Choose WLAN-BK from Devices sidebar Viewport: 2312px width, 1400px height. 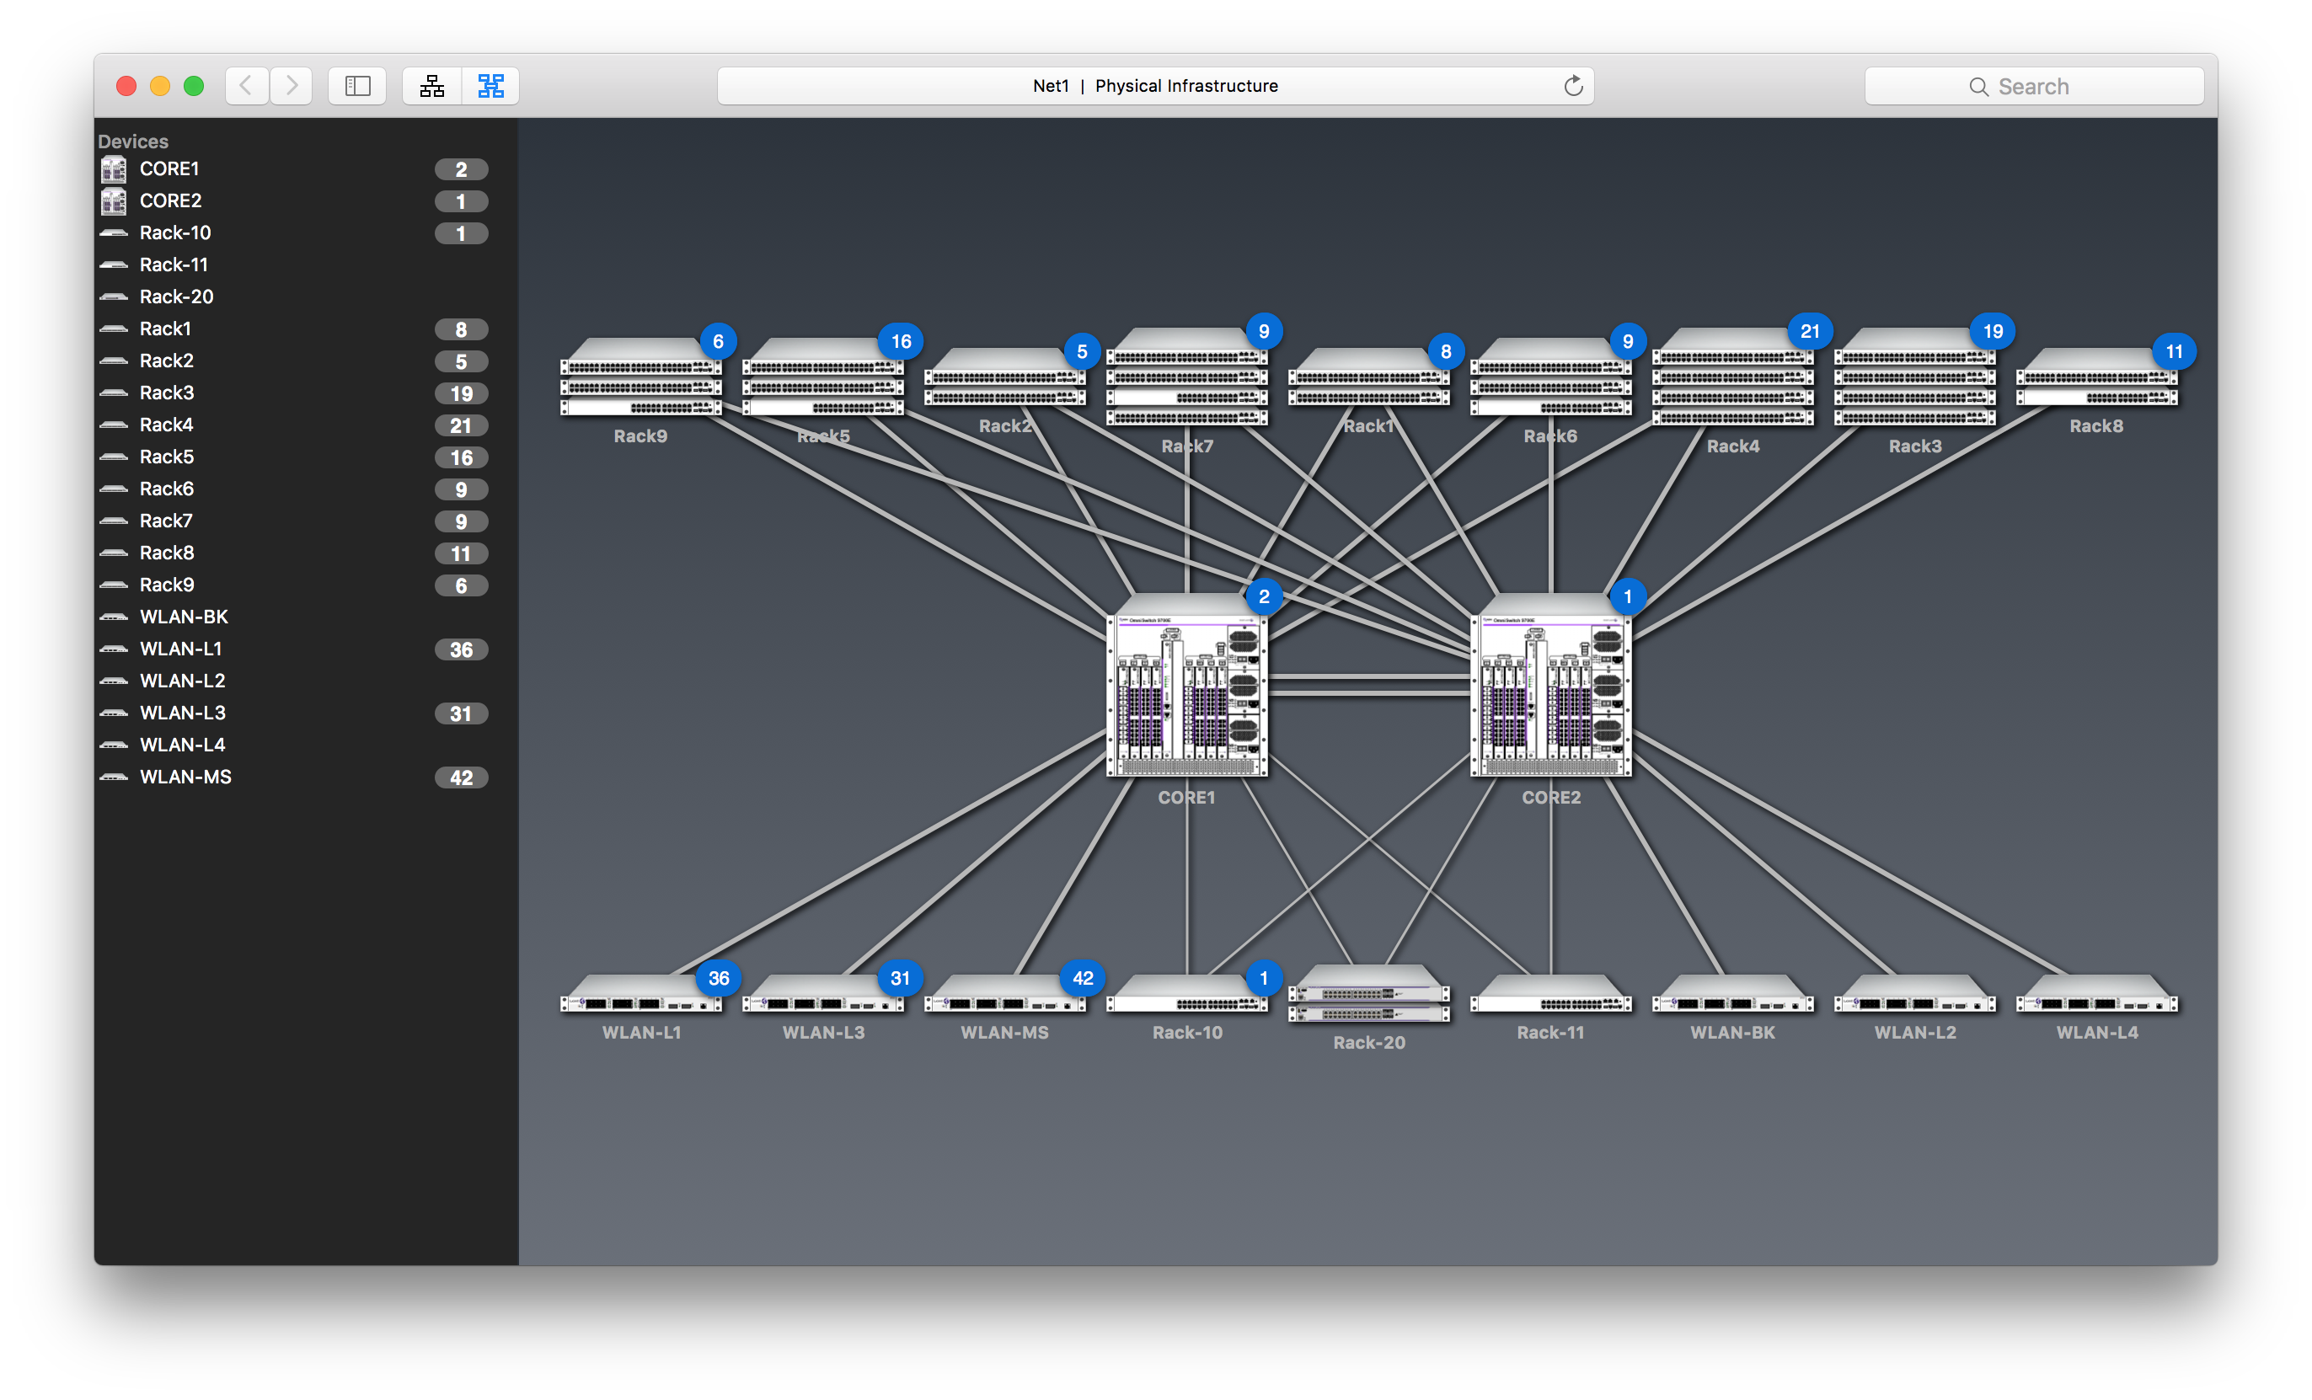coord(184,617)
